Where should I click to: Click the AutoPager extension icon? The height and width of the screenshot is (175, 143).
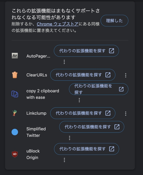click(15, 56)
